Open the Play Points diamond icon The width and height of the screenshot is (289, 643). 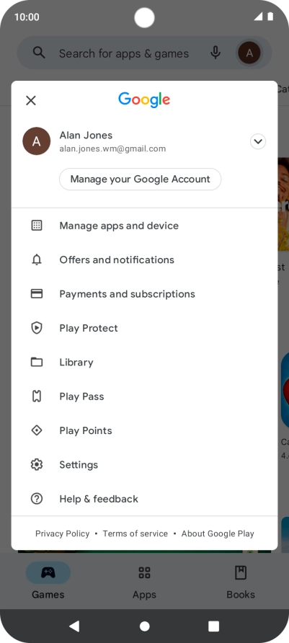tap(37, 430)
